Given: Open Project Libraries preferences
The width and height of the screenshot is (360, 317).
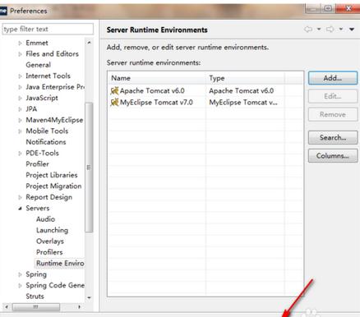Looking at the screenshot, I should pyautogui.click(x=52, y=175).
